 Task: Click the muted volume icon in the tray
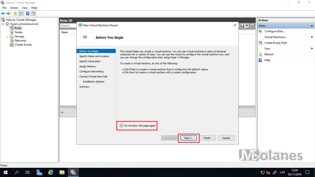(x=268, y=172)
